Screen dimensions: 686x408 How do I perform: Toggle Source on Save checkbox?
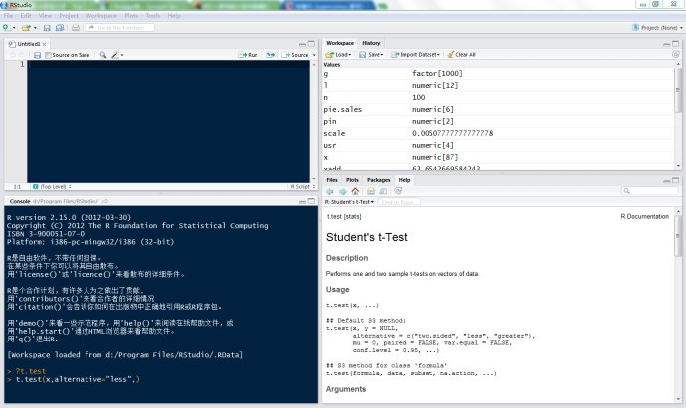point(48,55)
